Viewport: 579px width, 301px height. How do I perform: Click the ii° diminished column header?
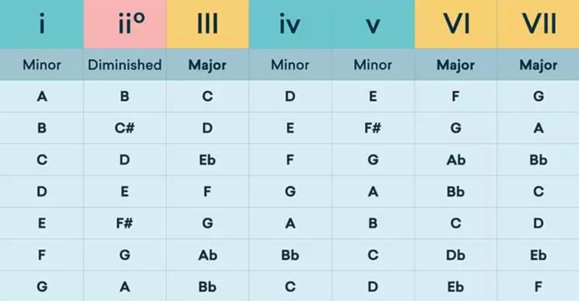125,24
